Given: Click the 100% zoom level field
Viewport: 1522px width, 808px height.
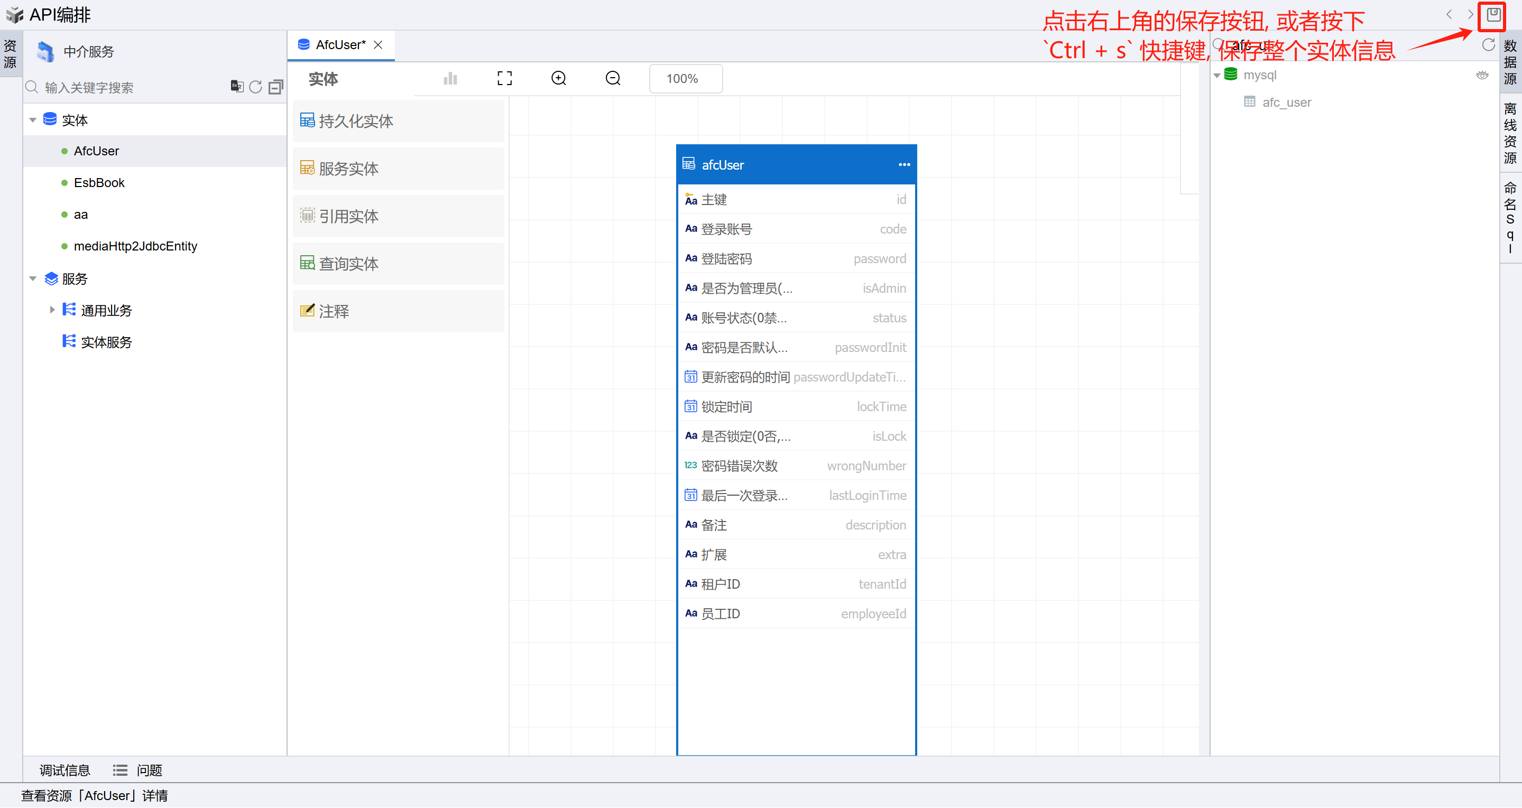Looking at the screenshot, I should pos(685,79).
